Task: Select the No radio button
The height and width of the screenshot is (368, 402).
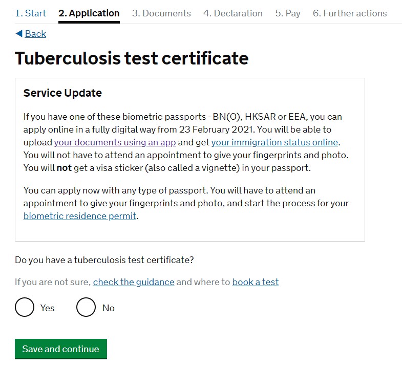Action: click(x=86, y=308)
